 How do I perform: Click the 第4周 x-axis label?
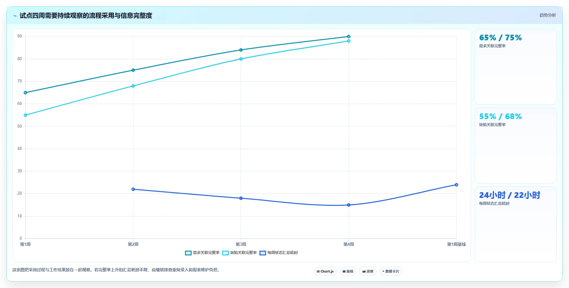tap(349, 244)
